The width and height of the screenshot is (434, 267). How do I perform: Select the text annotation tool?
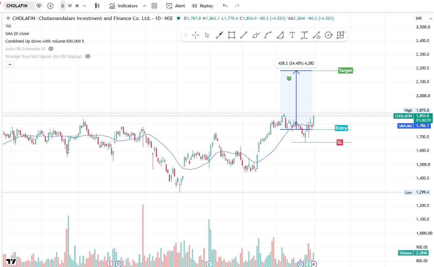292,35
